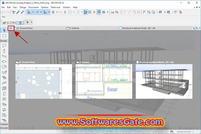Open the tab overview grid icon
Viewport: 201px width, 134px height.
pos(11,28)
